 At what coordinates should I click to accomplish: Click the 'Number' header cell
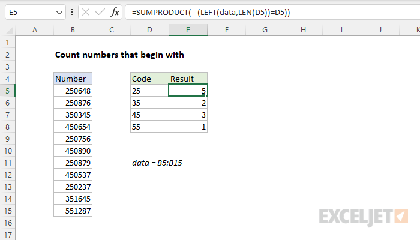73,79
